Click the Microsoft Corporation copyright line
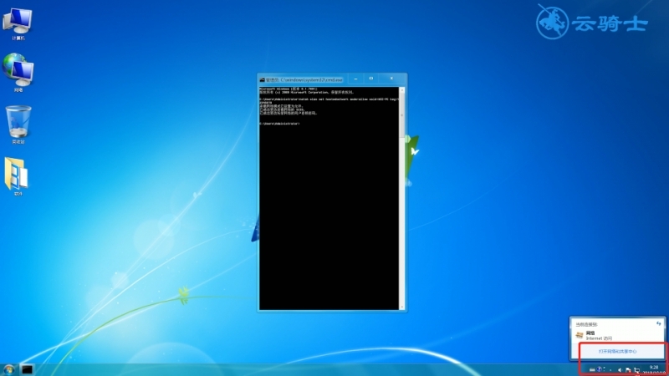Screen dimensions: 669x376 (307, 92)
